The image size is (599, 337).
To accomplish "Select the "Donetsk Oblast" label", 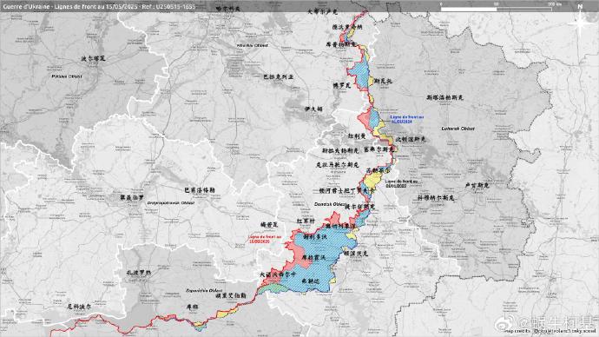I will point(330,204).
